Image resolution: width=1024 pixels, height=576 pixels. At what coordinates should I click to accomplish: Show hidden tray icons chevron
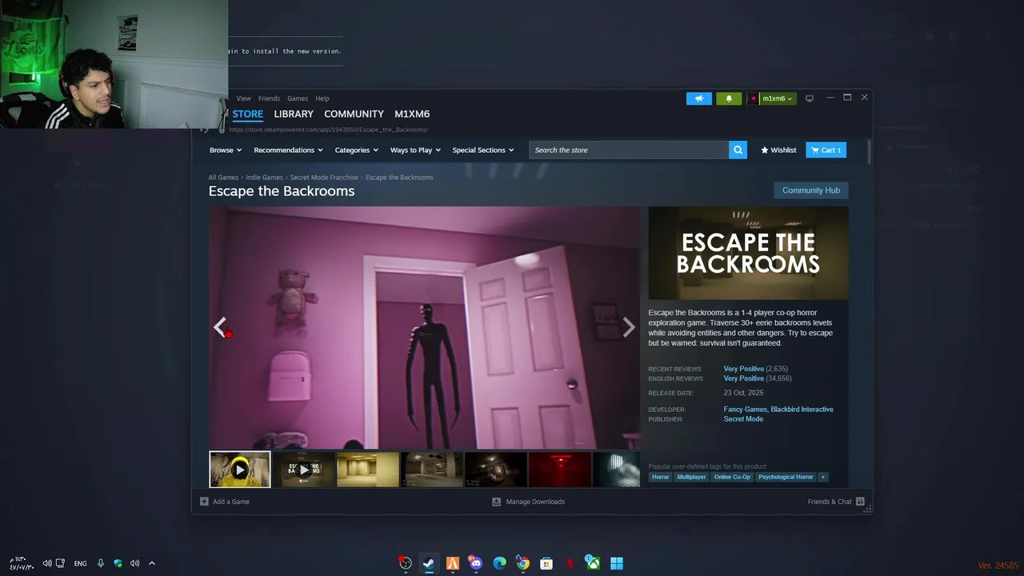[x=151, y=563]
